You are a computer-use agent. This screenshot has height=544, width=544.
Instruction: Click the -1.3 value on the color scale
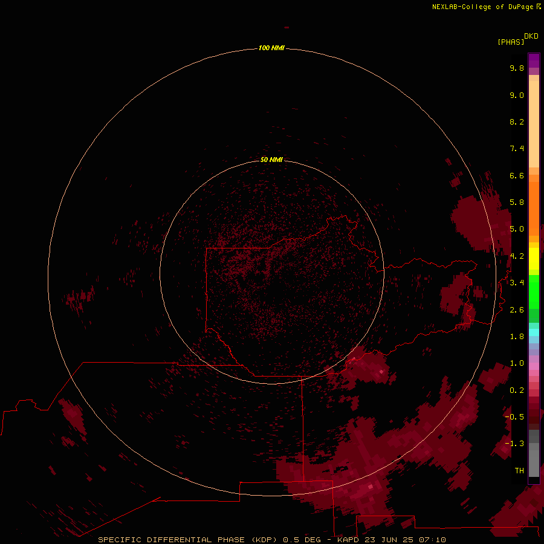click(514, 444)
